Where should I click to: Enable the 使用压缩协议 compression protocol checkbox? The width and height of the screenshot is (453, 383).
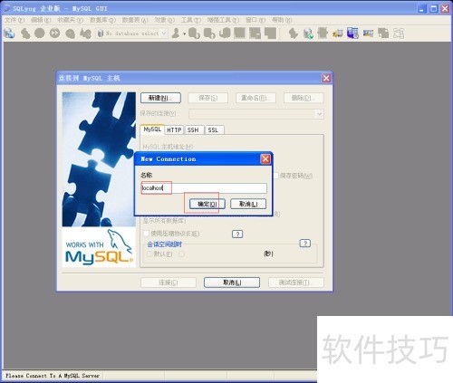[x=146, y=234]
